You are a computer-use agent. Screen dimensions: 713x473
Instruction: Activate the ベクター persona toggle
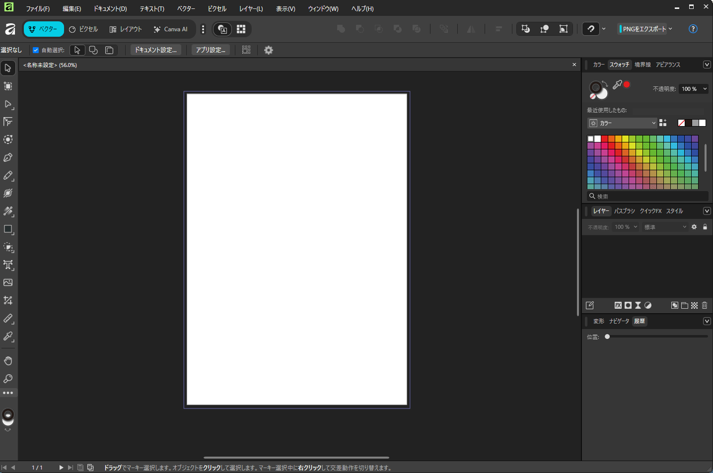pos(44,29)
